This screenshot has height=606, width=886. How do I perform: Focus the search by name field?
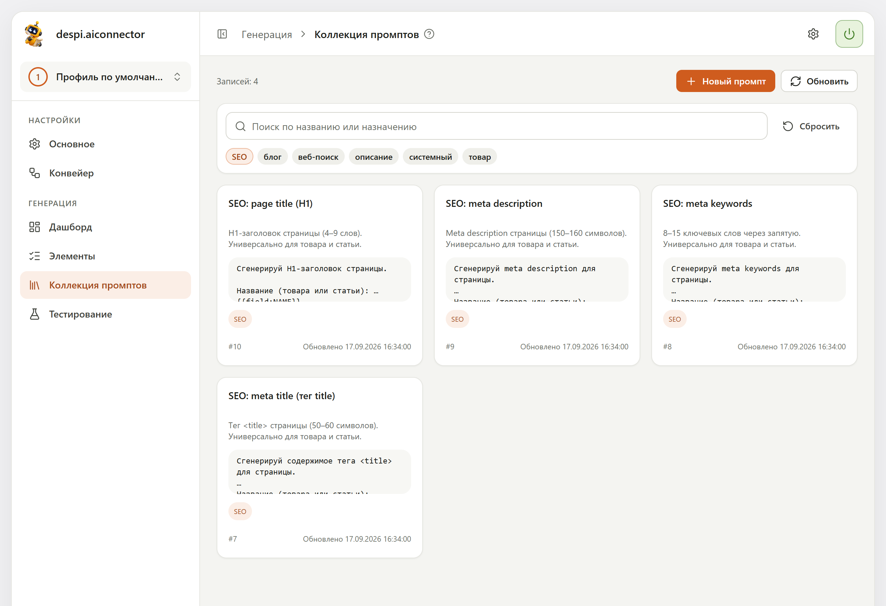[x=496, y=126]
